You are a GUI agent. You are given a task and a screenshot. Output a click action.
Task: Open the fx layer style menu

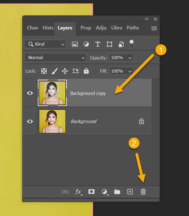(x=79, y=192)
